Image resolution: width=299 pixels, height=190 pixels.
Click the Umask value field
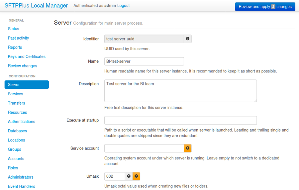[115, 176]
